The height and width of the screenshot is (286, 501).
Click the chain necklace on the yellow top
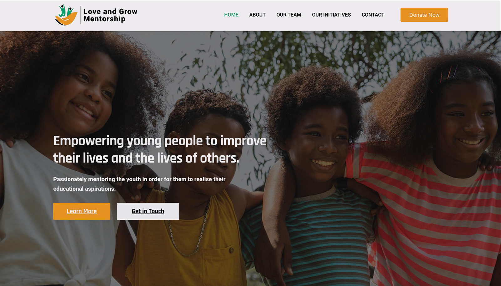coord(188,228)
